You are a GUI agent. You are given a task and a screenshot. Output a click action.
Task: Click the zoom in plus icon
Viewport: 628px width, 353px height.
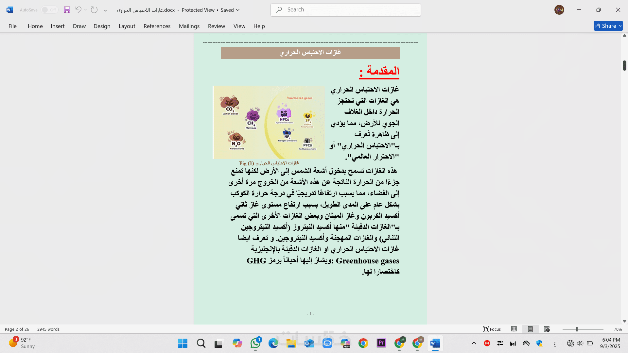(607, 329)
